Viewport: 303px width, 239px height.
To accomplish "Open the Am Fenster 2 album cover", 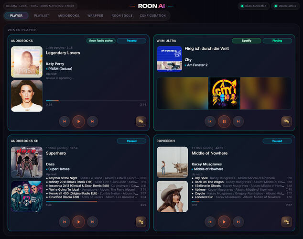I will tap(169, 59).
